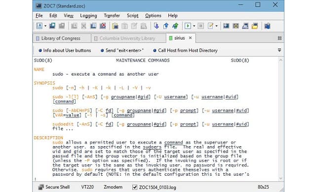The image size is (316, 192).
Task: Click the green upload arrow toolbar icon
Action: [175, 26]
